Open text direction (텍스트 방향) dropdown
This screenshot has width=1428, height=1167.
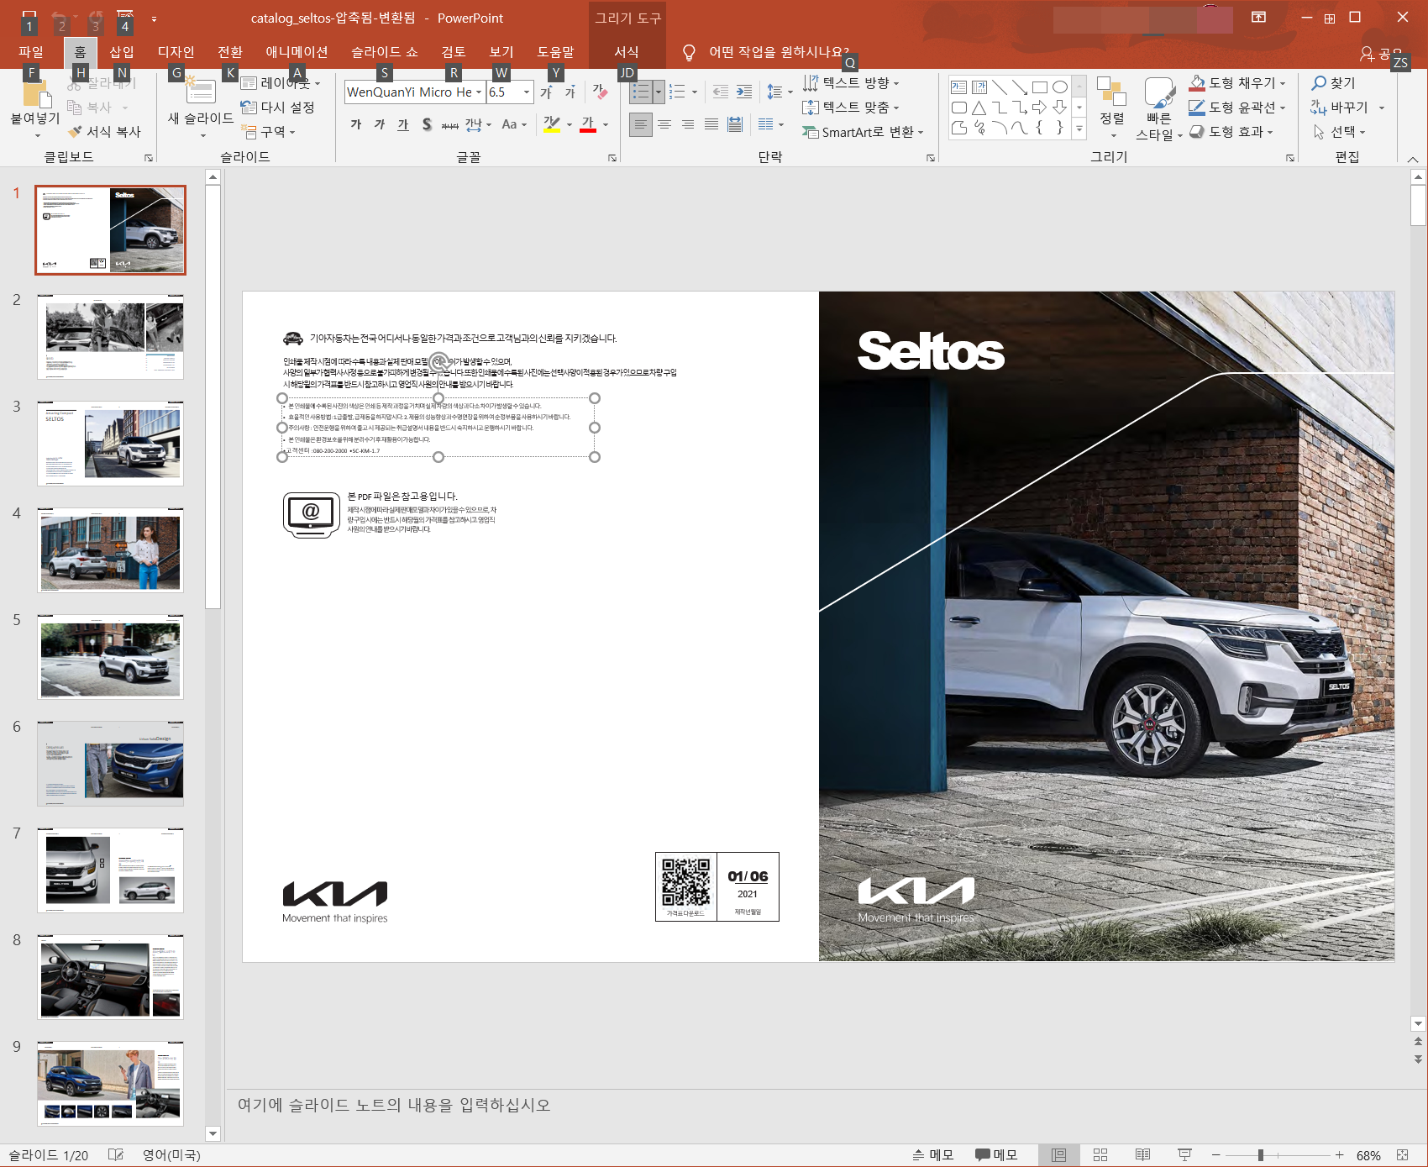[x=851, y=82]
